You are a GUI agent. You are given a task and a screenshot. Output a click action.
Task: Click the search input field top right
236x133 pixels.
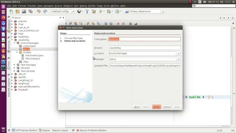pyautogui.click(x=215, y=6)
